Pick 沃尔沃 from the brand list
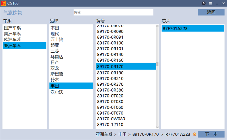The width and height of the screenshot is (227, 140). (x=57, y=92)
